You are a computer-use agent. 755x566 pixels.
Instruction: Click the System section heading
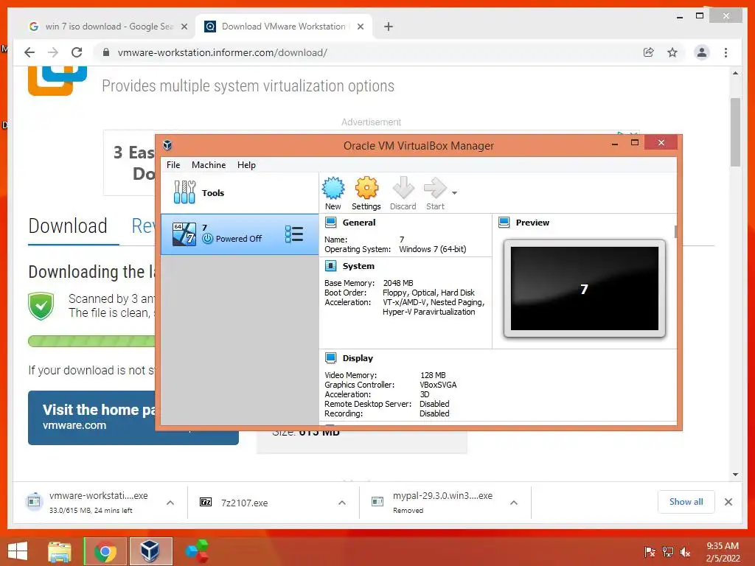click(x=358, y=265)
